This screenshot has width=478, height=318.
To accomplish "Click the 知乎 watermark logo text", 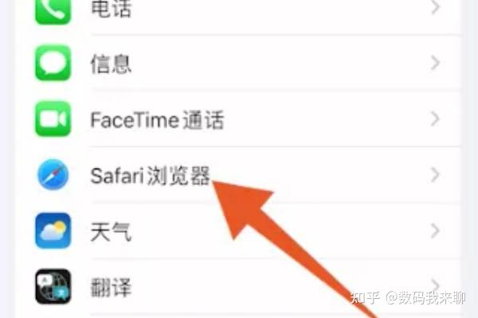I will (365, 297).
